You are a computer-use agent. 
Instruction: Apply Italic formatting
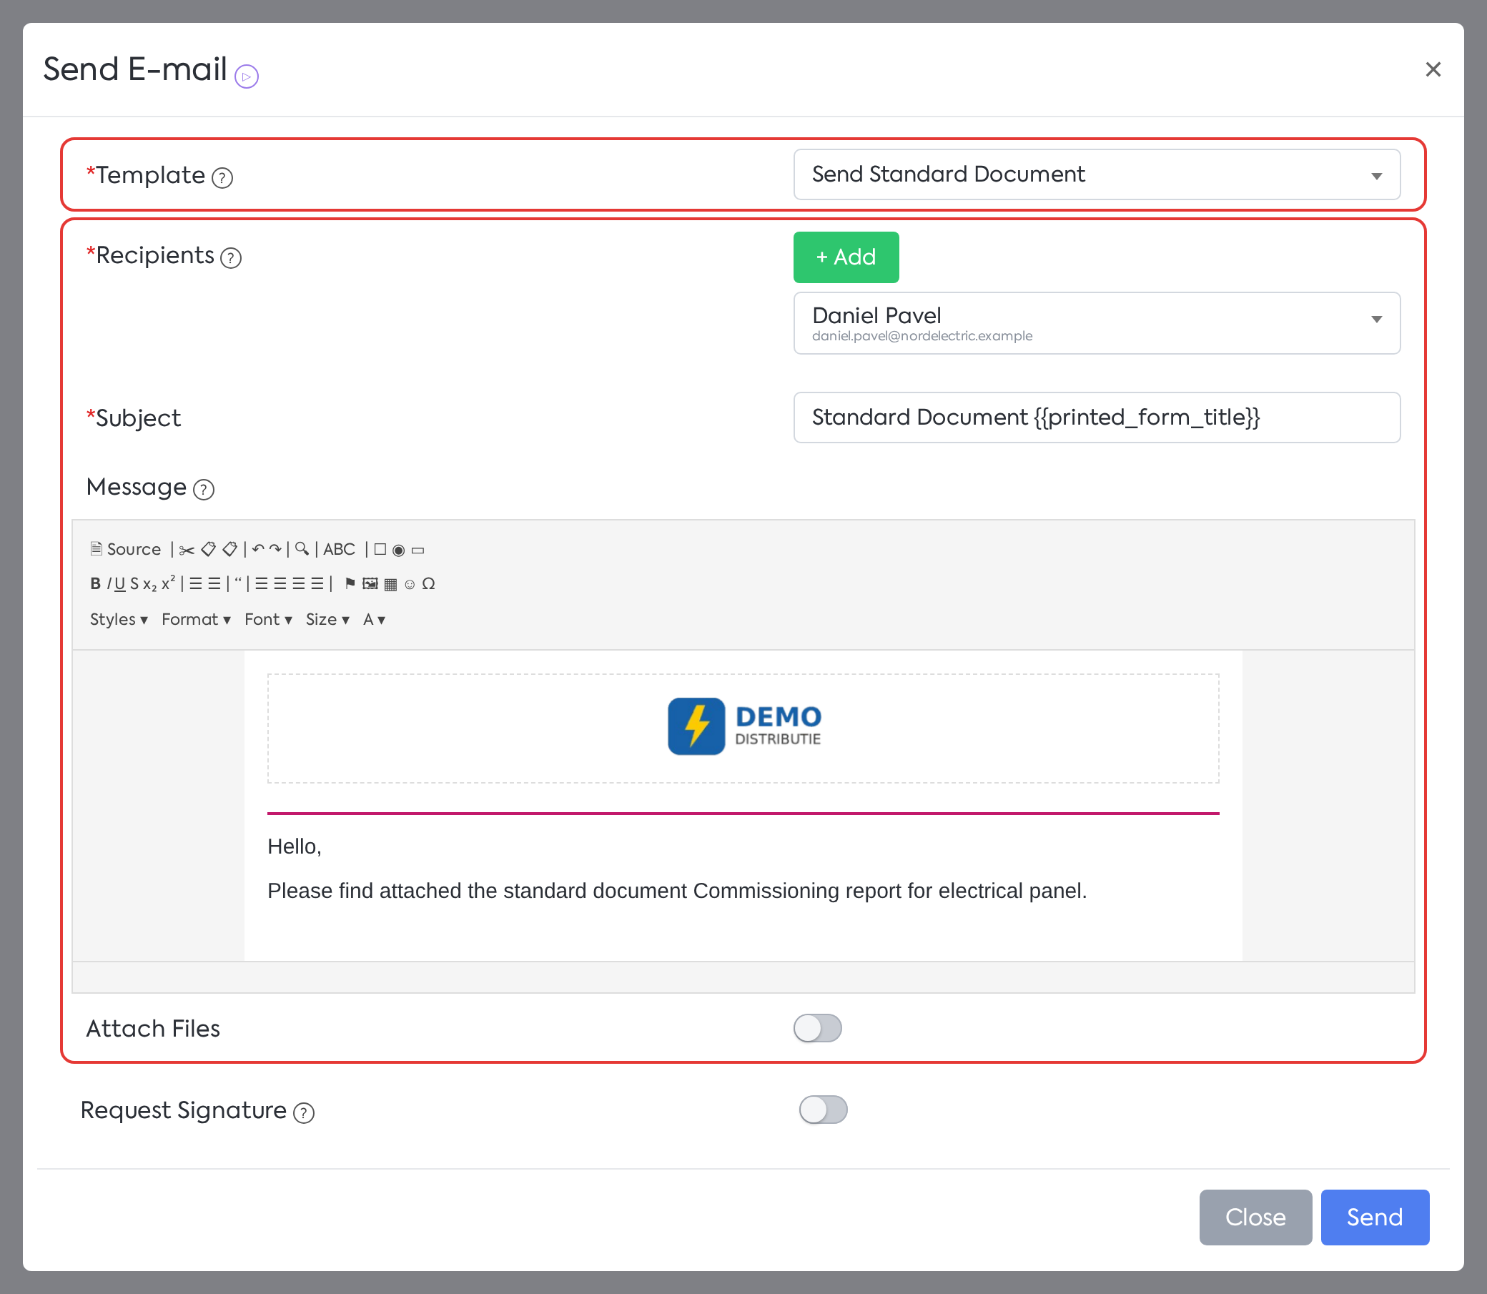click(x=109, y=584)
